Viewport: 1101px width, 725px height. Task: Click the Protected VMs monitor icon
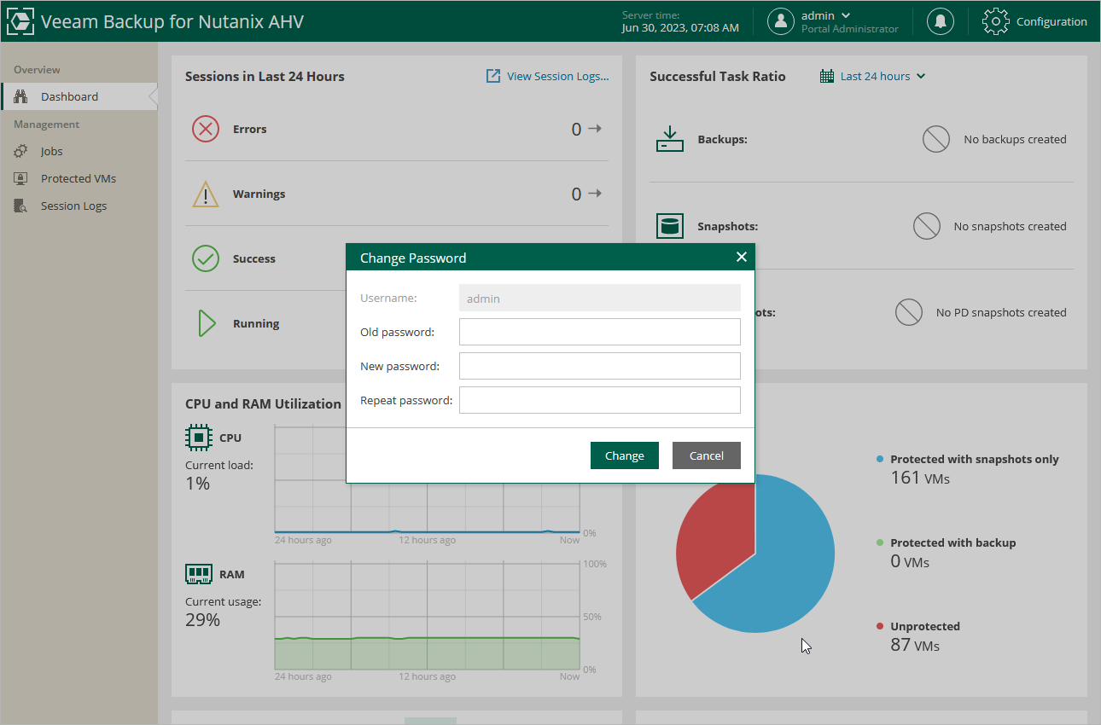click(x=21, y=178)
